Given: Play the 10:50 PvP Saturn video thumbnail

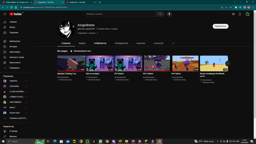Looking at the screenshot, I should 185,64.
